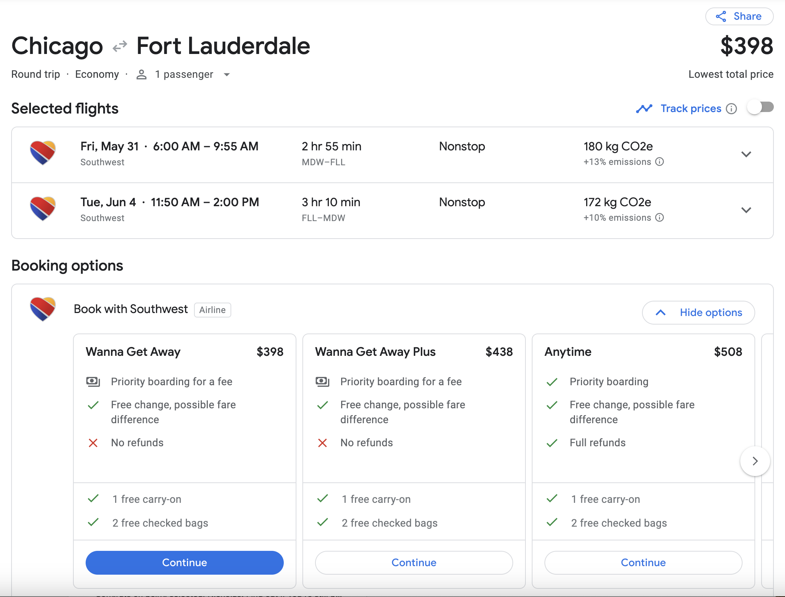Open the 1 passenger dropdown arrow
This screenshot has height=597, width=785.
pos(227,74)
